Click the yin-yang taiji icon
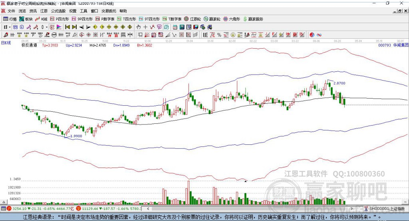Screen dimensions: 409x221 (x=312, y=35)
